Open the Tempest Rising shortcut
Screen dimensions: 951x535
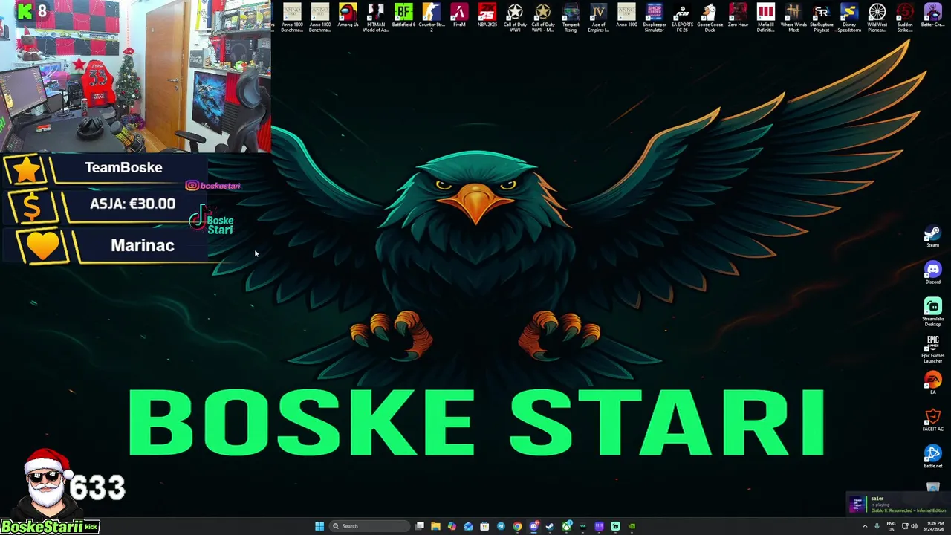click(571, 18)
